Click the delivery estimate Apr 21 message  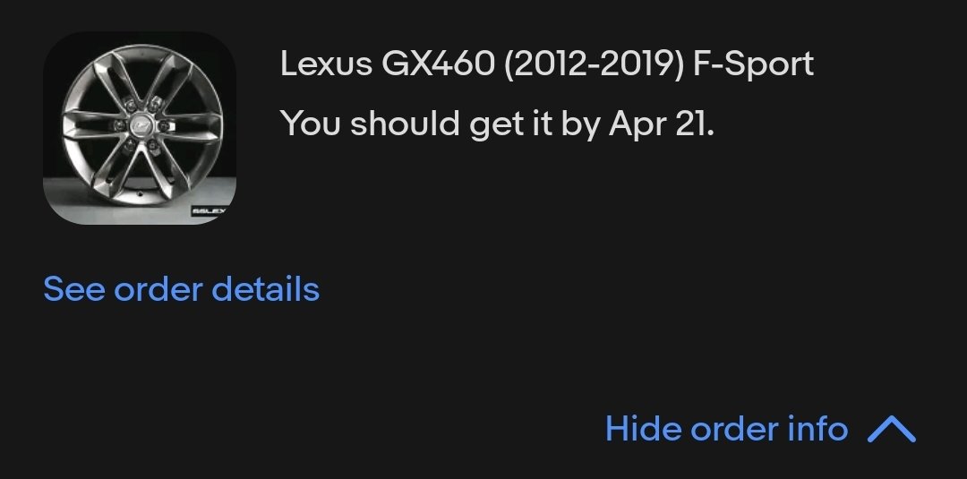(x=497, y=124)
